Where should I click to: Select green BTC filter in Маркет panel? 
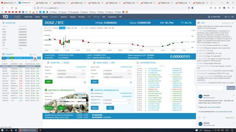pos(12,58)
